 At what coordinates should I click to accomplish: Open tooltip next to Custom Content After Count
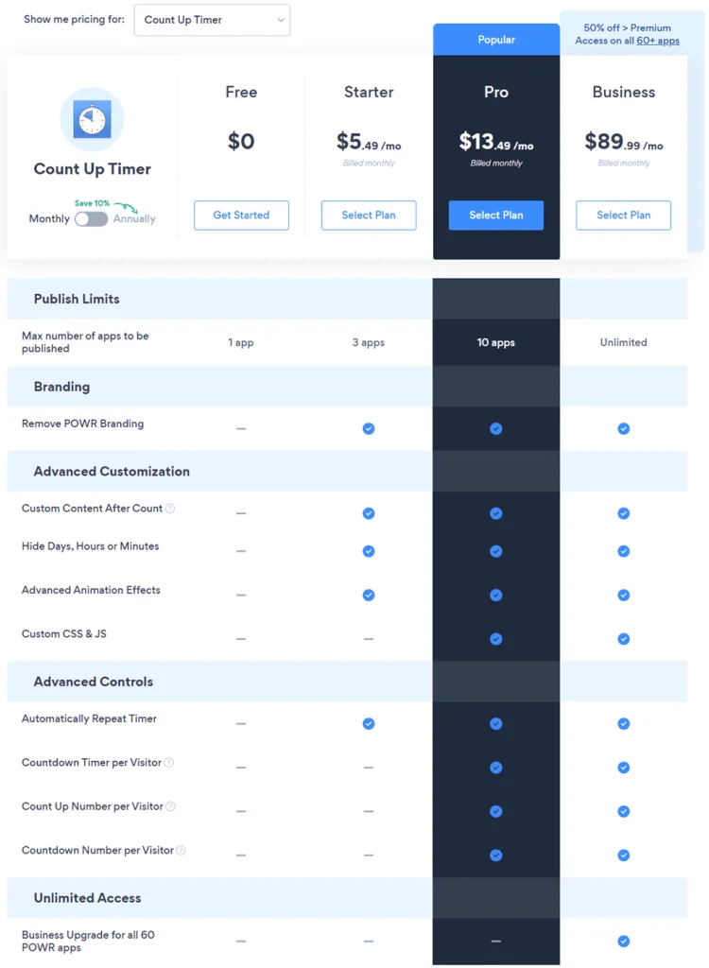168,508
